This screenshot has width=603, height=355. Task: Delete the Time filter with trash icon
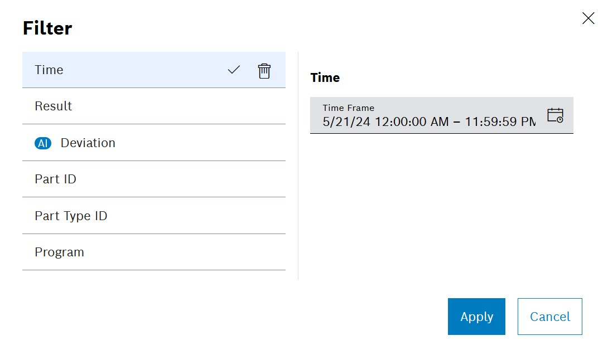pyautogui.click(x=264, y=71)
